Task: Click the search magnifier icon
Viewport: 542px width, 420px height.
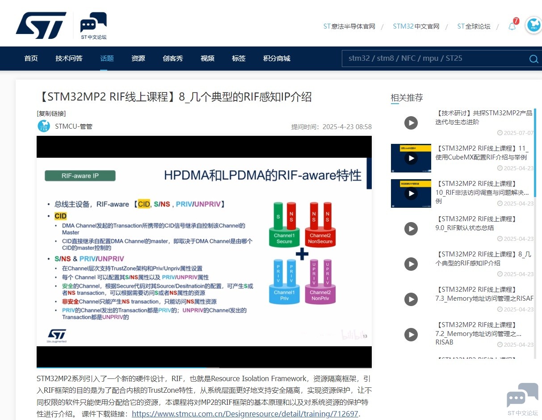Action: click(534, 59)
